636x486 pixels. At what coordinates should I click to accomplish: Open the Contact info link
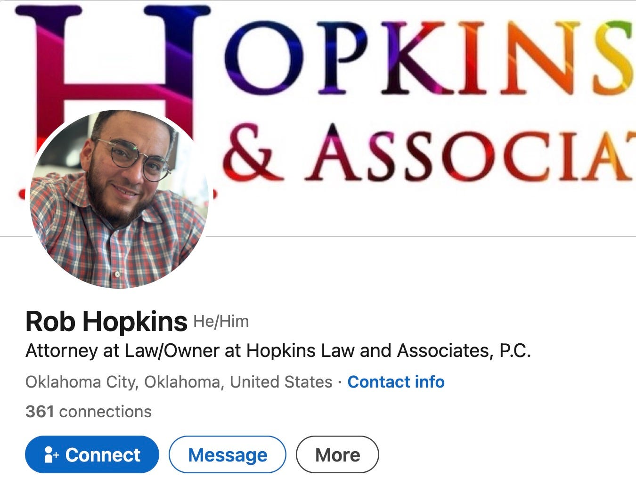396,381
